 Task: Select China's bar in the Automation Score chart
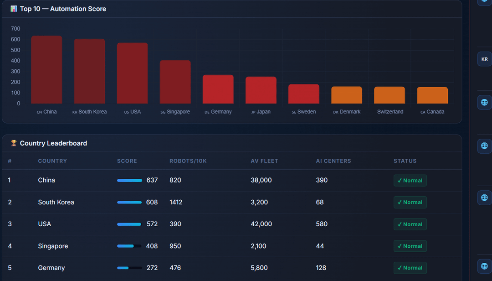coord(46,70)
